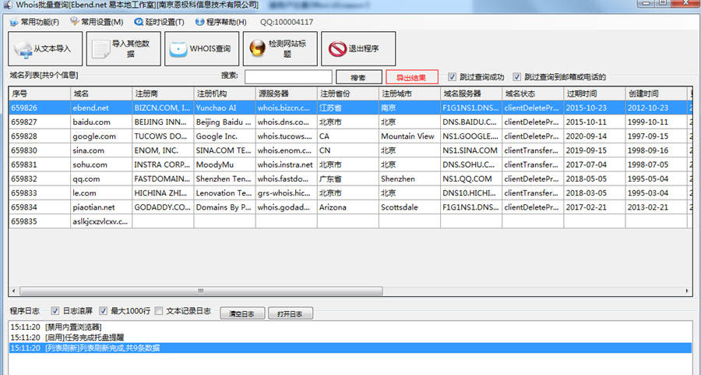
Task: Enable 文本记录日志 checkbox
Action: coord(159,310)
